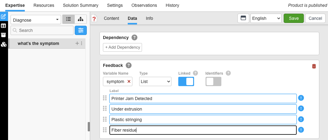Screen dimensions: 328x140
Task: Switch to hierarchy tree view
Action: tap(81, 20)
